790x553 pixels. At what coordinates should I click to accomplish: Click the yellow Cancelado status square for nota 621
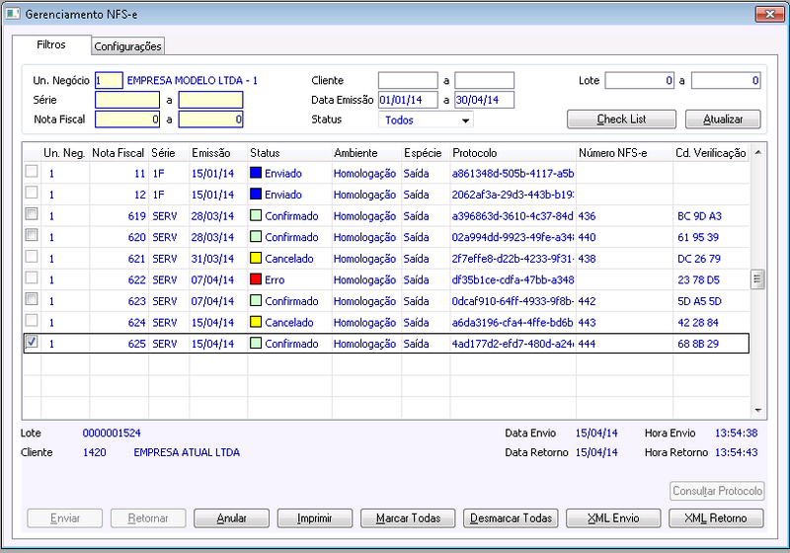256,258
